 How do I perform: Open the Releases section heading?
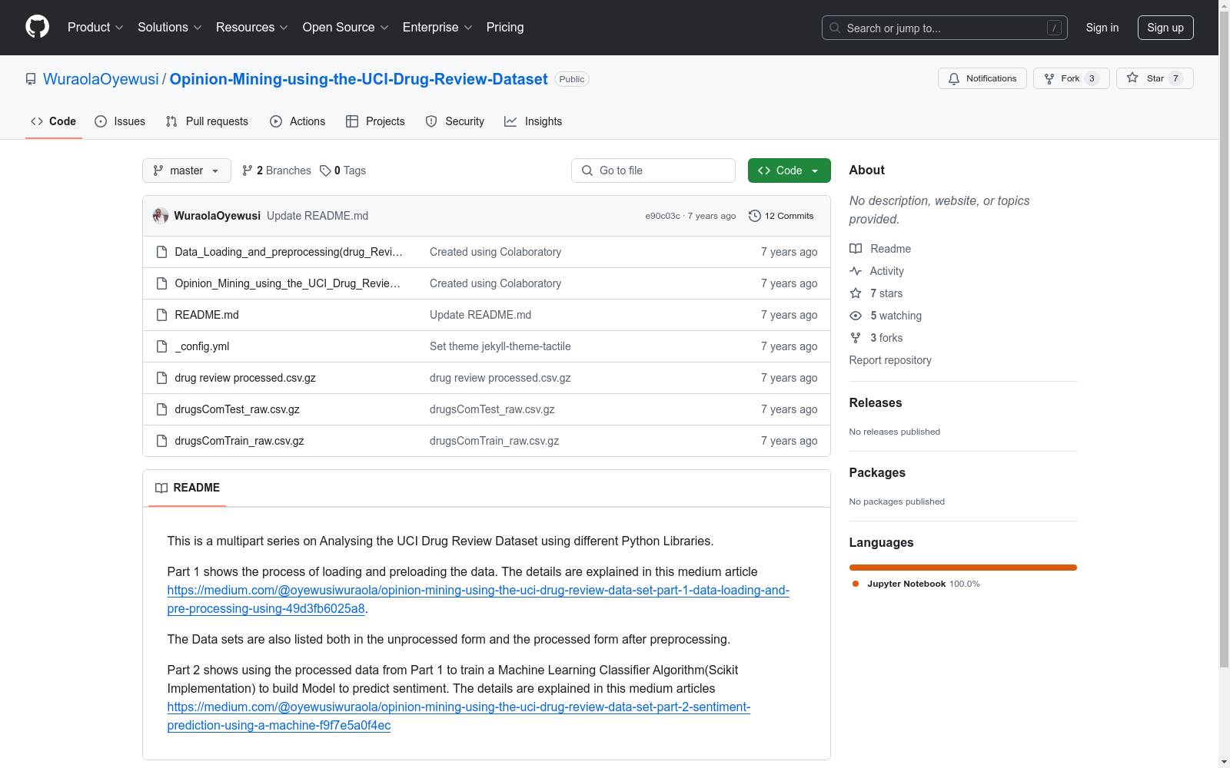(x=876, y=402)
